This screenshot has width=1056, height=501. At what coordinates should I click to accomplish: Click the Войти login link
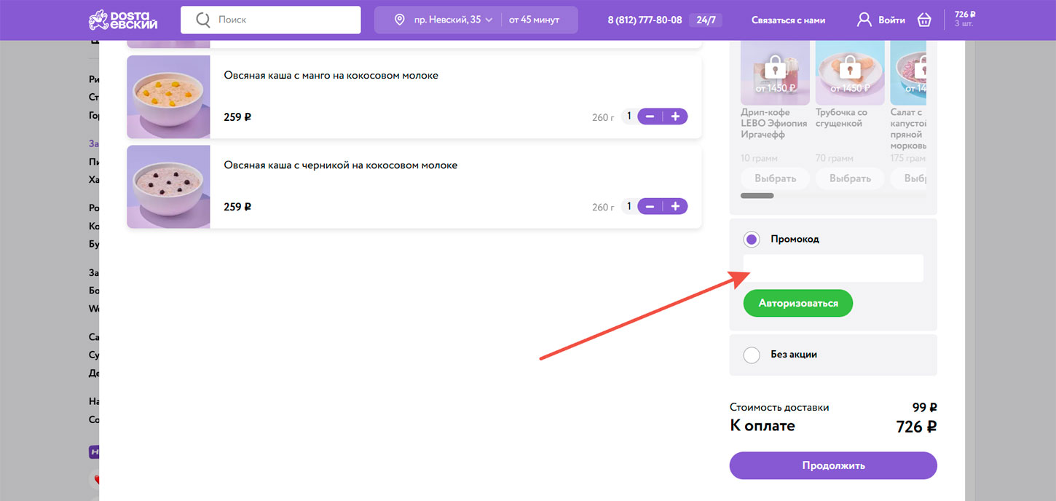tap(891, 20)
